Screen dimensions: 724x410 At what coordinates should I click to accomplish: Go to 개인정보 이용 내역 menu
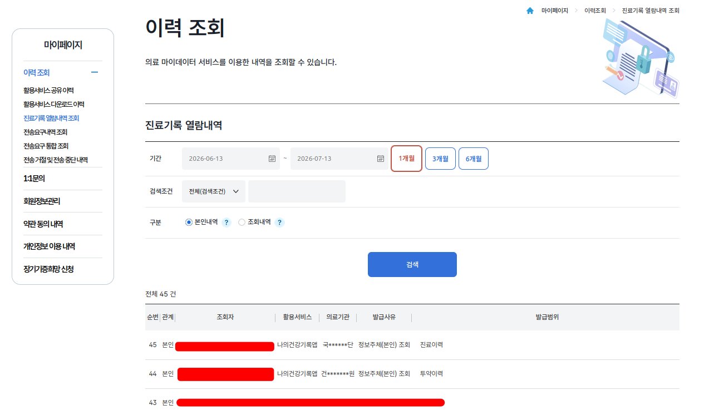[x=49, y=246]
